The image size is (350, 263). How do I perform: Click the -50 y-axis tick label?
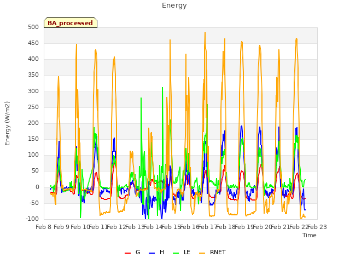pyautogui.click(x=33, y=203)
